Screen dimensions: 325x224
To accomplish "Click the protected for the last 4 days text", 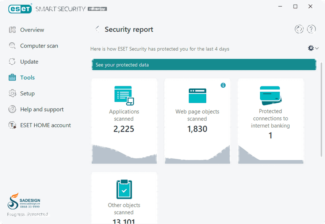I will pos(160,49).
